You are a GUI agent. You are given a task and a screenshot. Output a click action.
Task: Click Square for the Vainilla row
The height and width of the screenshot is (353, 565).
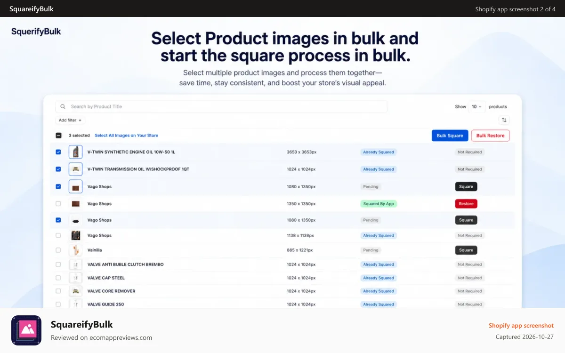[466, 250]
